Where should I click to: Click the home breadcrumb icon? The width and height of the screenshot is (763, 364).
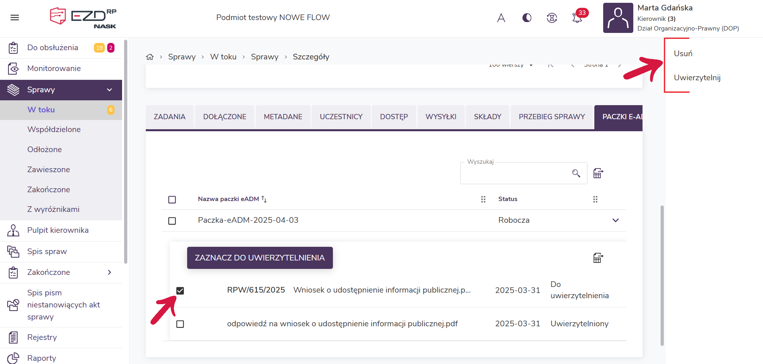click(x=150, y=57)
